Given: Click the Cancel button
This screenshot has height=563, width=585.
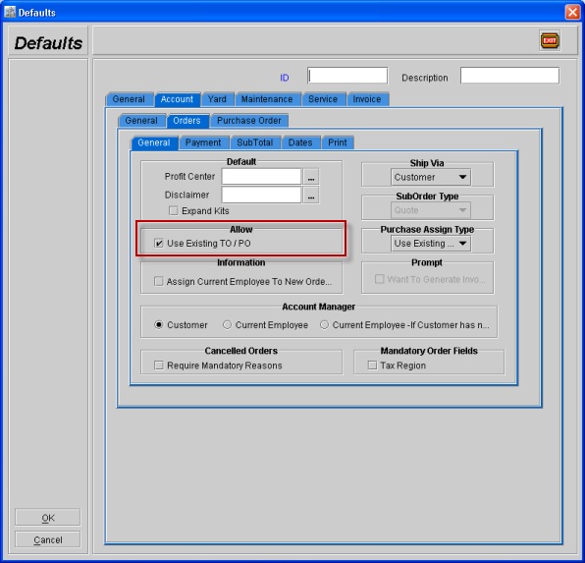Looking at the screenshot, I should 48,539.
